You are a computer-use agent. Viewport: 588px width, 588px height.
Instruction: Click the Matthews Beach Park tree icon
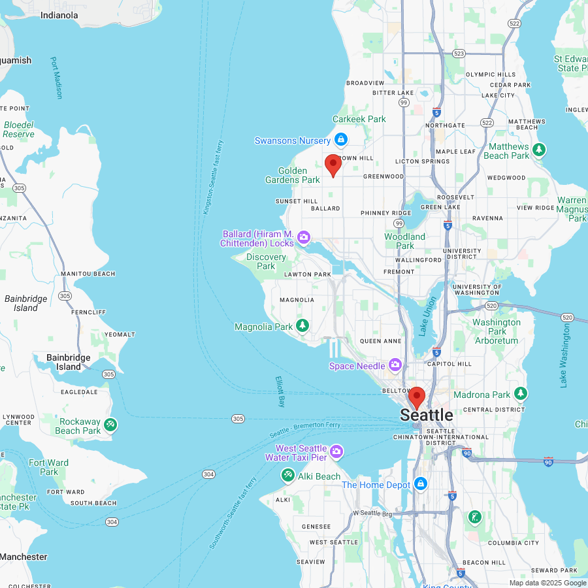pos(539,150)
